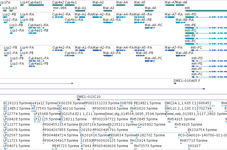This screenshot has height=150, width=227.
Task: Click the Cyp4ad1-RA transcript
Action: tap(36, 28)
